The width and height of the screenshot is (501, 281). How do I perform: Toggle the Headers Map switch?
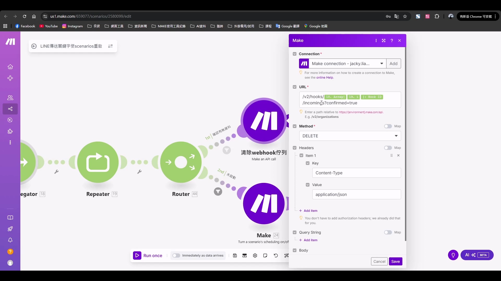388,148
